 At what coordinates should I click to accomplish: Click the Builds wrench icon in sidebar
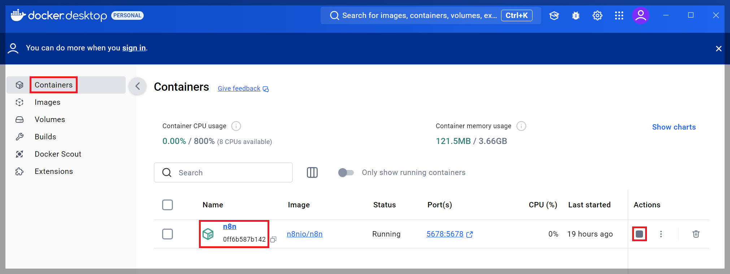[19, 137]
